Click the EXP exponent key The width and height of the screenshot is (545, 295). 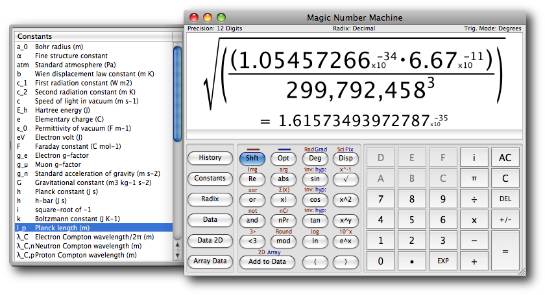pyautogui.click(x=442, y=261)
